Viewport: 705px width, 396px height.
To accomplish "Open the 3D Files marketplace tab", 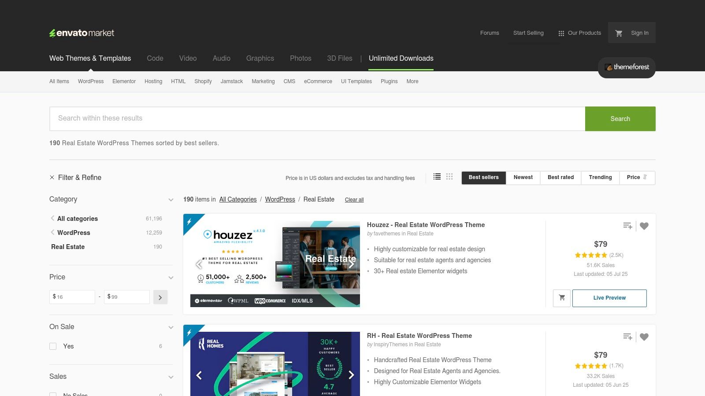I will [340, 58].
